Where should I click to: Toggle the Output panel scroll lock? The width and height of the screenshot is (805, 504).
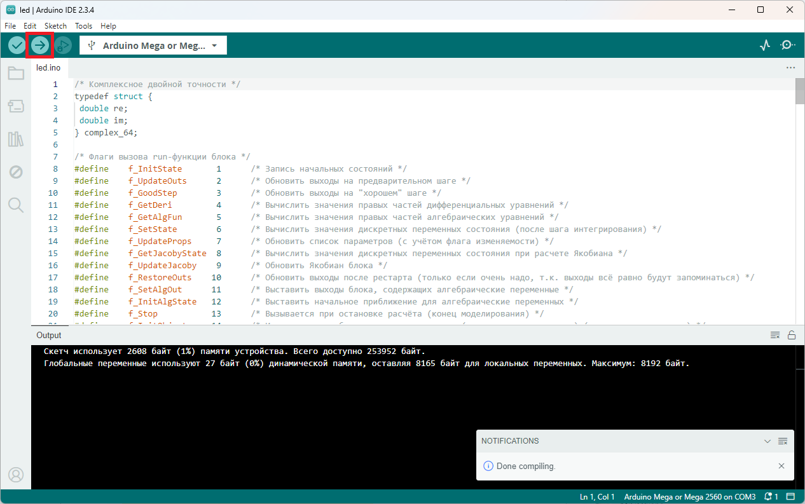(x=792, y=335)
